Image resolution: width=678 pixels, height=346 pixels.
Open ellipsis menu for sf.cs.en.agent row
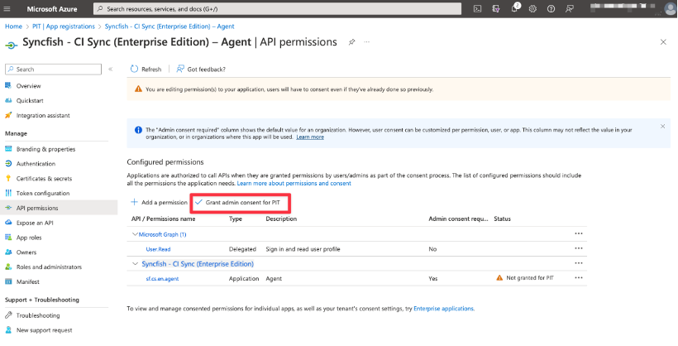point(579,278)
